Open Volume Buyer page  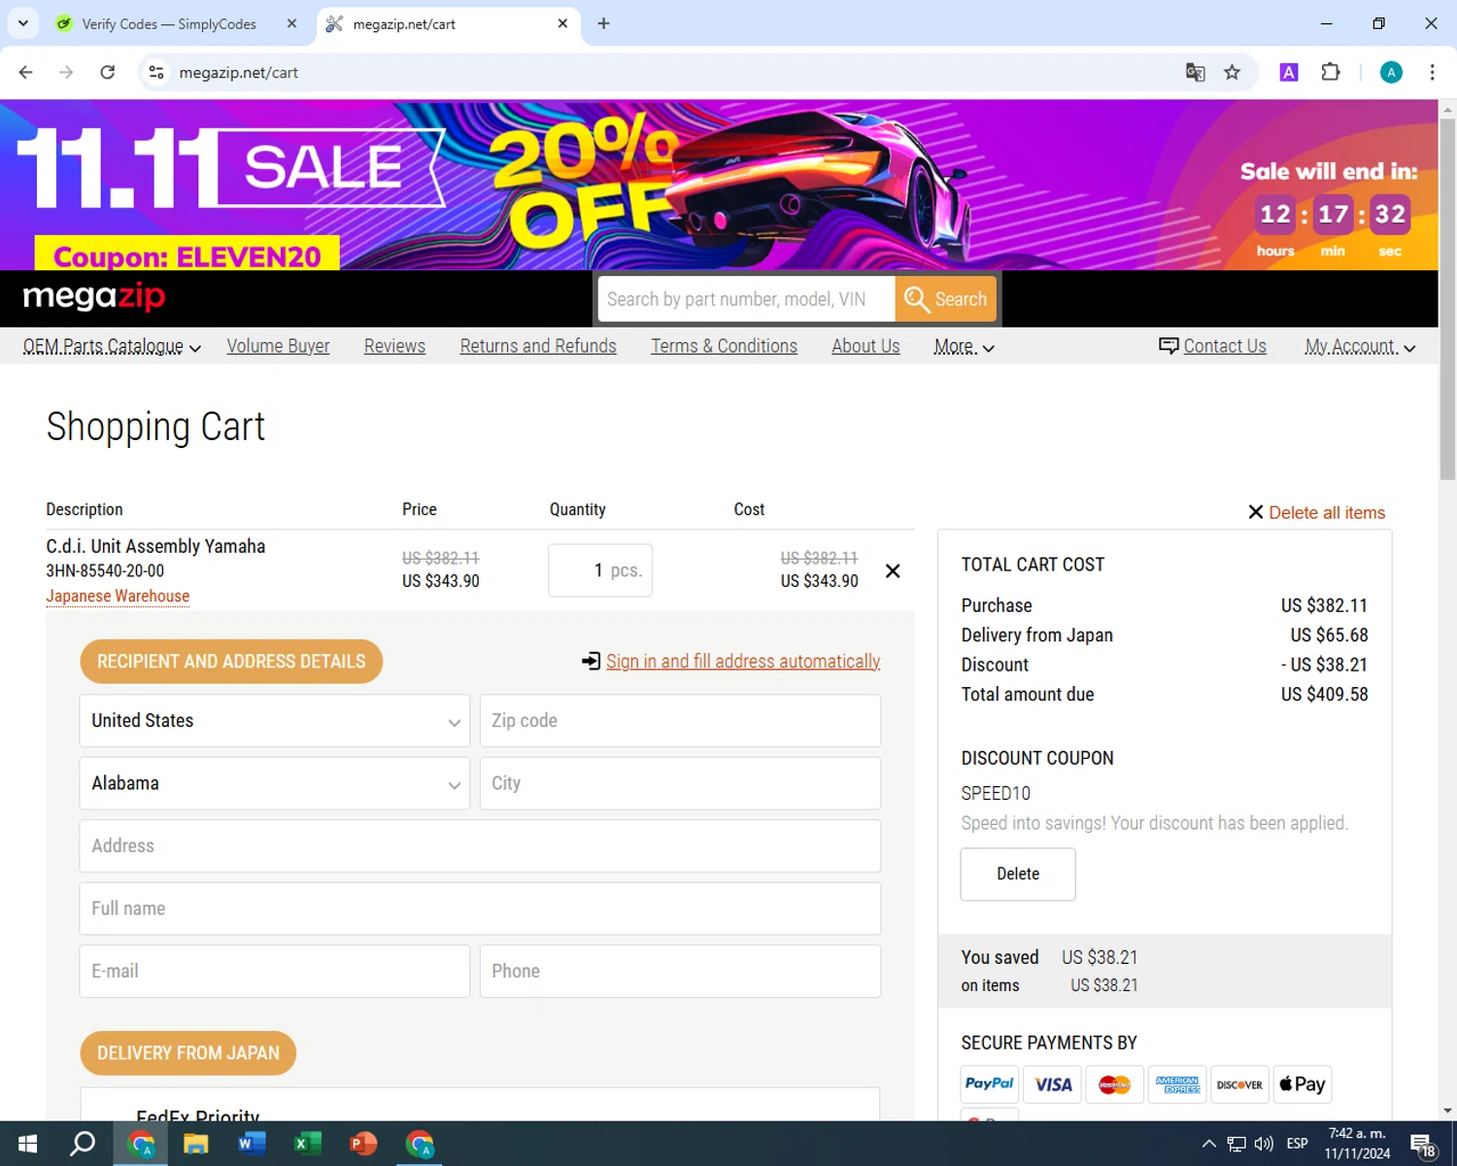point(278,346)
